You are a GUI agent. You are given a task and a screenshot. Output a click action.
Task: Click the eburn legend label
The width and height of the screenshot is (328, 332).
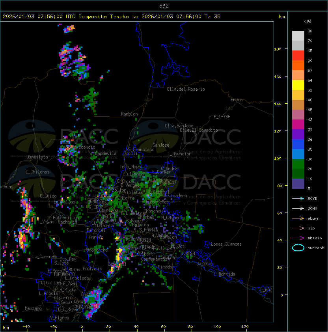[313, 218]
